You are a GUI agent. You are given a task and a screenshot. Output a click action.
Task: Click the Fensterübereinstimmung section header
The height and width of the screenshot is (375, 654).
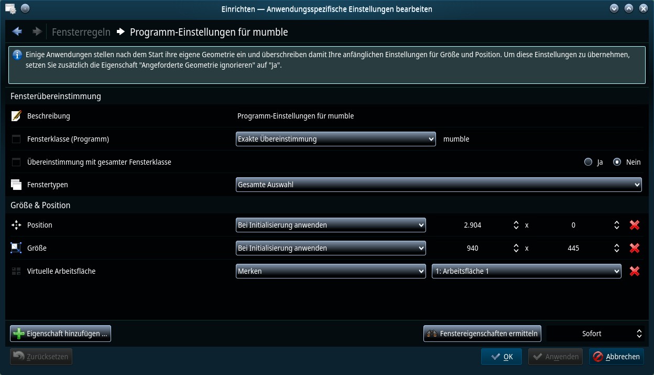click(56, 96)
